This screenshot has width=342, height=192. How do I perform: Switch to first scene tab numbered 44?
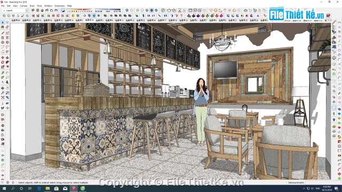click(x=15, y=20)
